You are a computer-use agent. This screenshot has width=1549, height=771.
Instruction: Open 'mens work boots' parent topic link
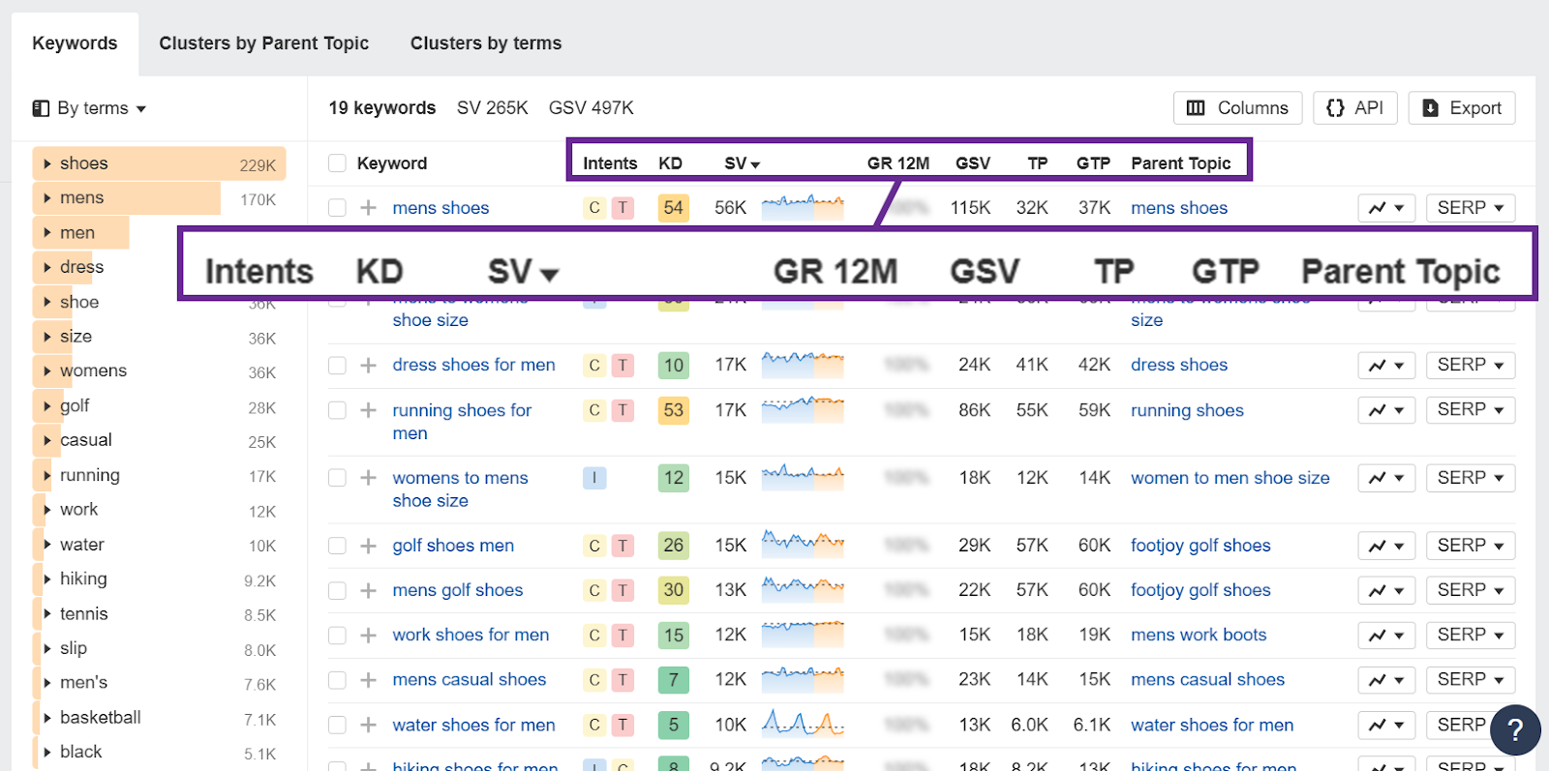click(x=1199, y=636)
